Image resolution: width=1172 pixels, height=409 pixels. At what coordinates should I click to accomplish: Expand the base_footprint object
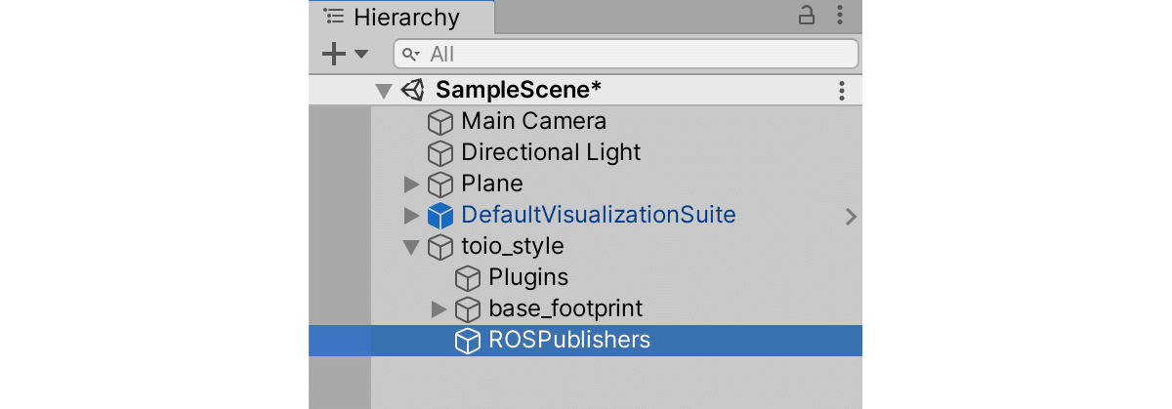pyautogui.click(x=439, y=309)
